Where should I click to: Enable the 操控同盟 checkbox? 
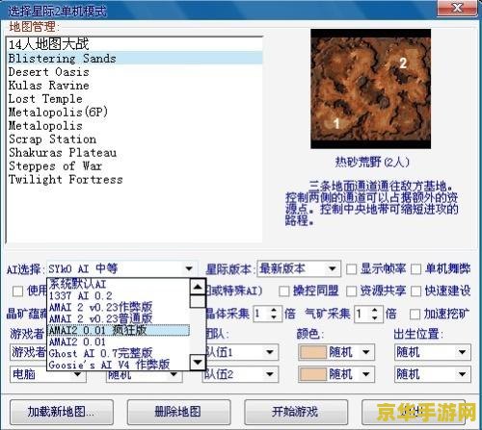coord(284,291)
